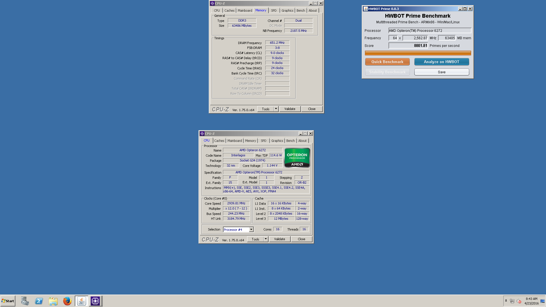Image resolution: width=546 pixels, height=307 pixels.
Task: Click DRAM Frequency value 651.2 MHz
Action: pyautogui.click(x=277, y=43)
